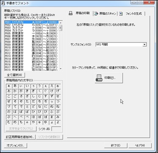Select the あ character cell in grid
The height and width of the screenshot is (153, 158).
click(15, 86)
